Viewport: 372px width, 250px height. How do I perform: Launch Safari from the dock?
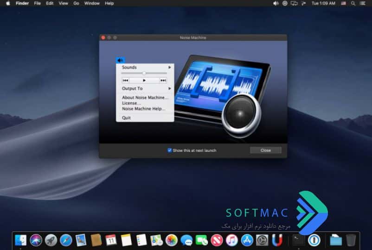66,240
